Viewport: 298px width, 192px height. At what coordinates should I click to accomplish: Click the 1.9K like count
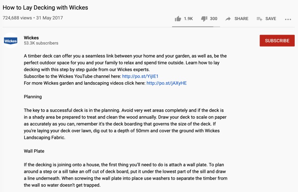point(188,19)
